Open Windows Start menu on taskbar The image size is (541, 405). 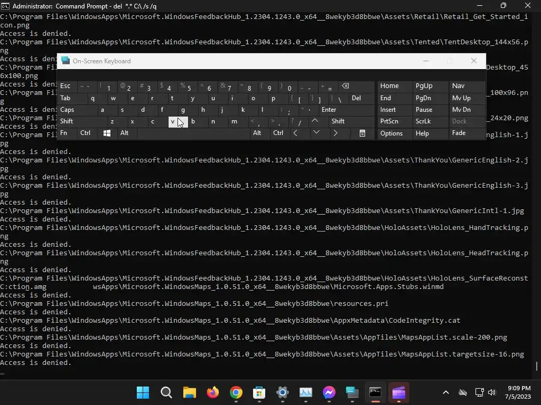click(143, 392)
